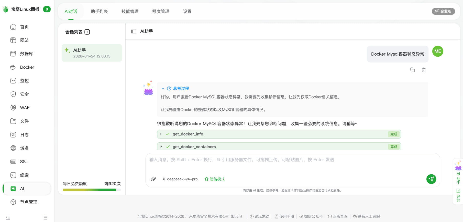Open the 使用手册 footer link

coord(284,216)
